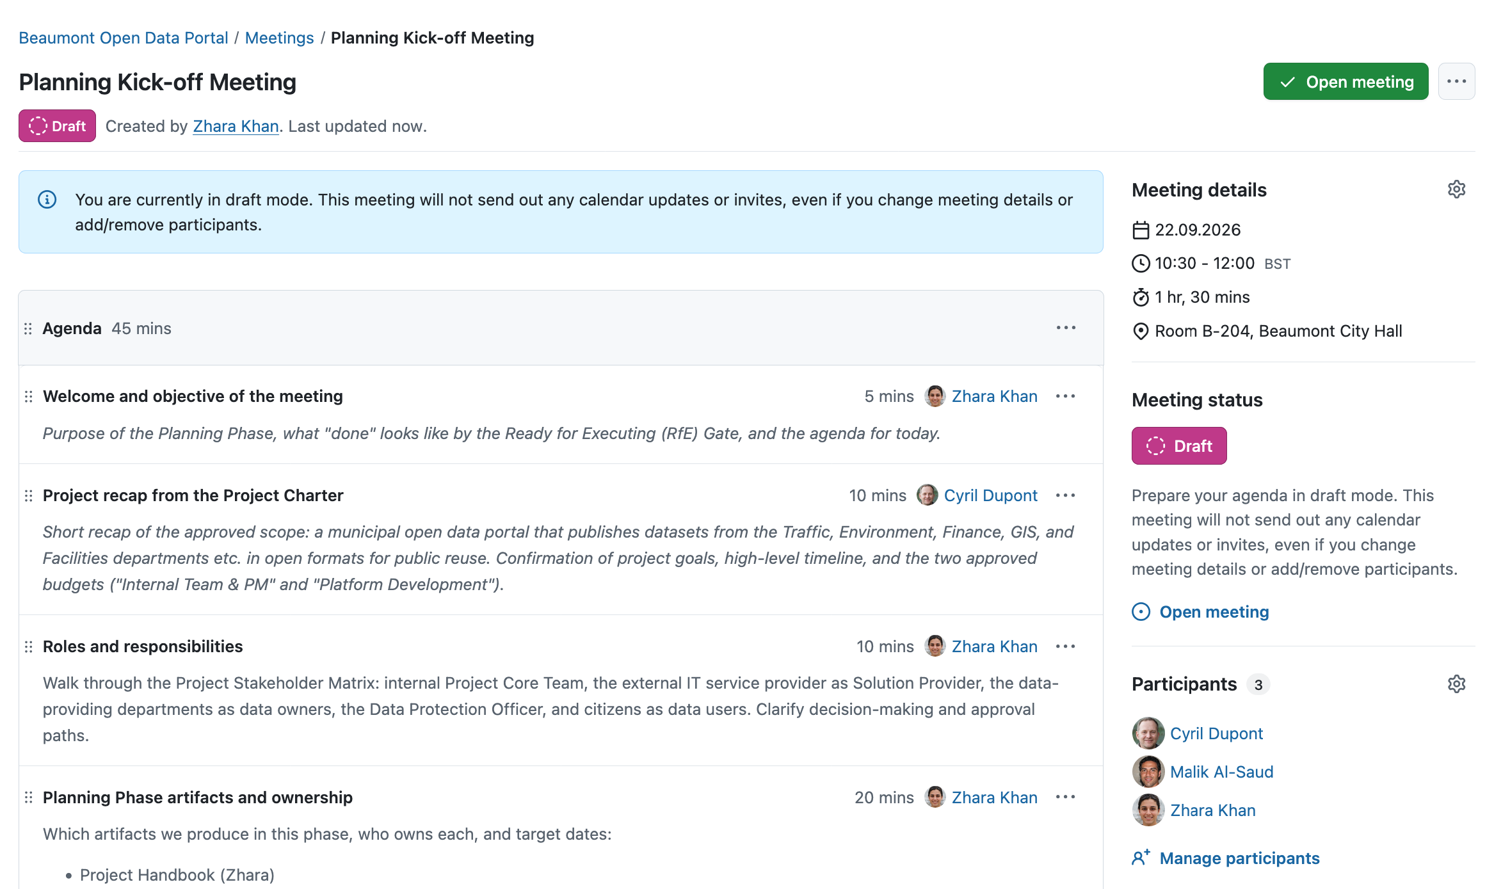Click drag handle for Roles and responsibilities
The image size is (1494, 889).
[28, 646]
